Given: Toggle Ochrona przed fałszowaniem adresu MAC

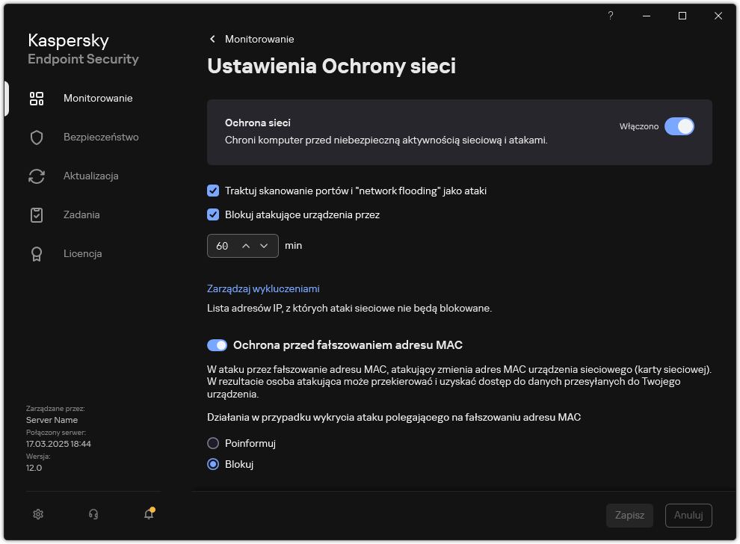Looking at the screenshot, I should (217, 344).
